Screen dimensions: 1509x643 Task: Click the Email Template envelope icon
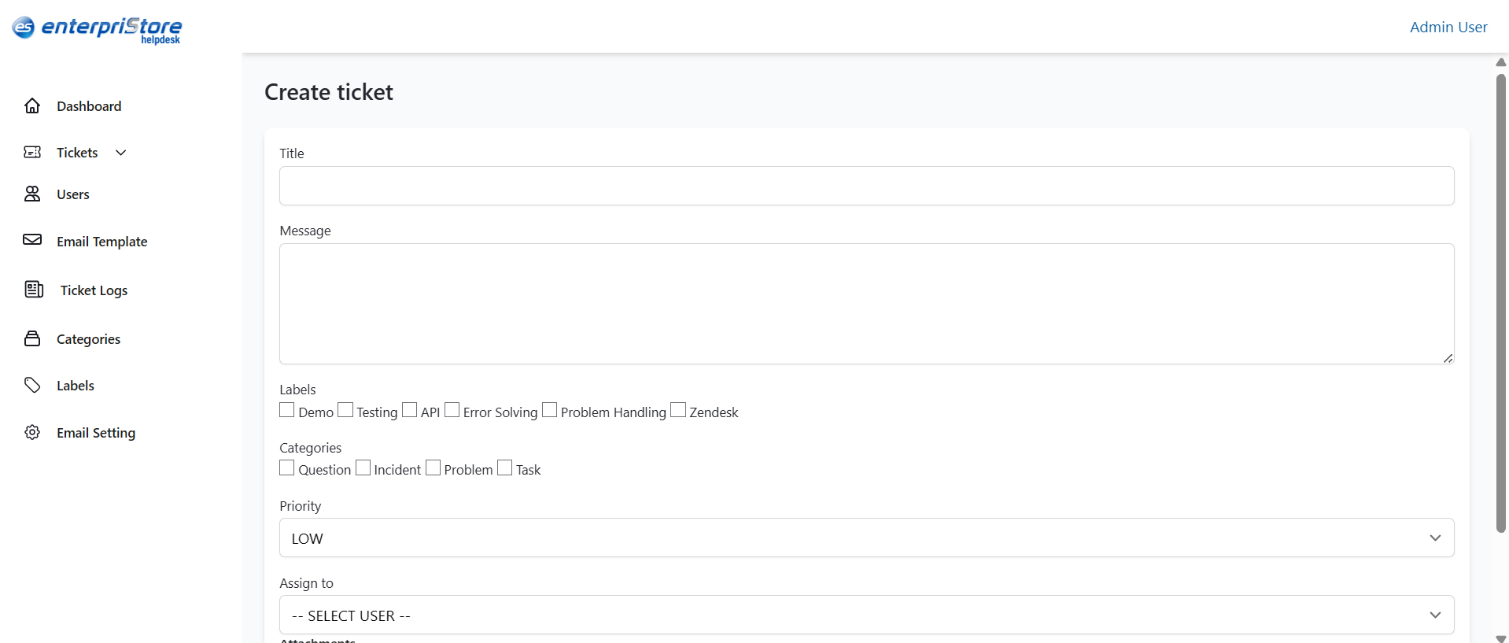[32, 240]
